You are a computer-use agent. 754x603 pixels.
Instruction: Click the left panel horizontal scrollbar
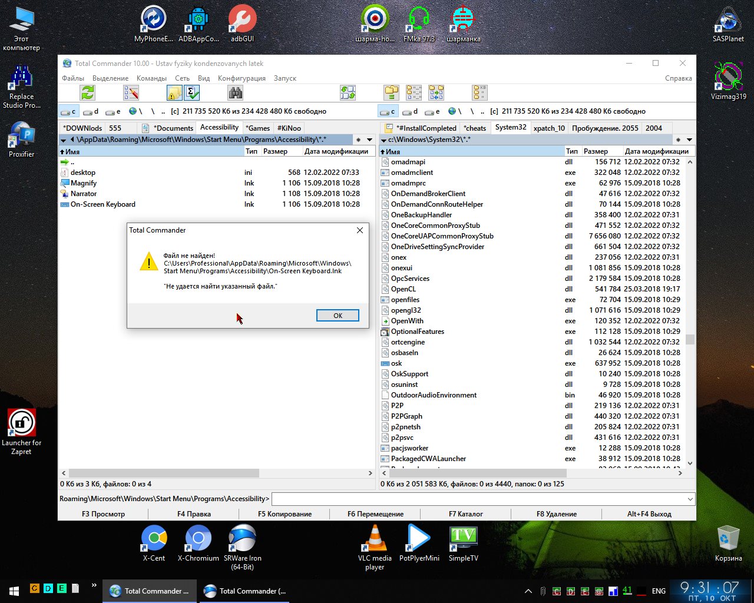(164, 473)
